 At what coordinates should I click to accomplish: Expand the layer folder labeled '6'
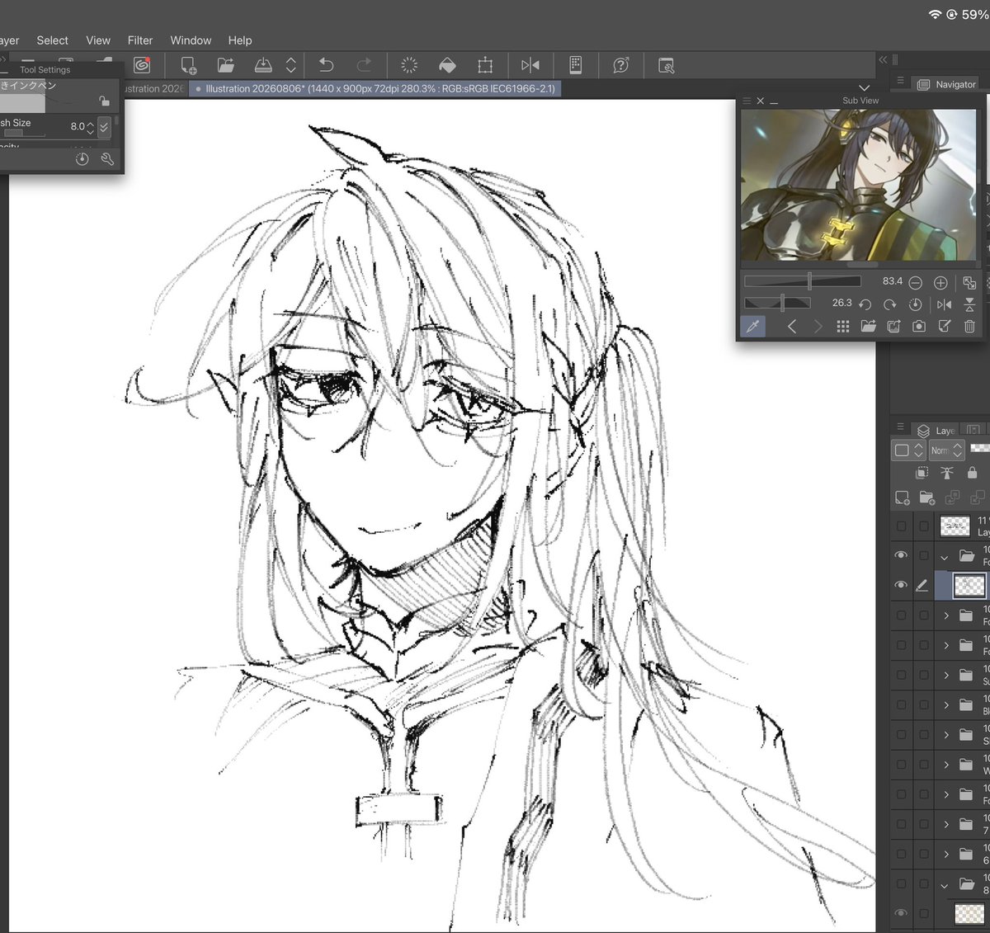(x=946, y=854)
